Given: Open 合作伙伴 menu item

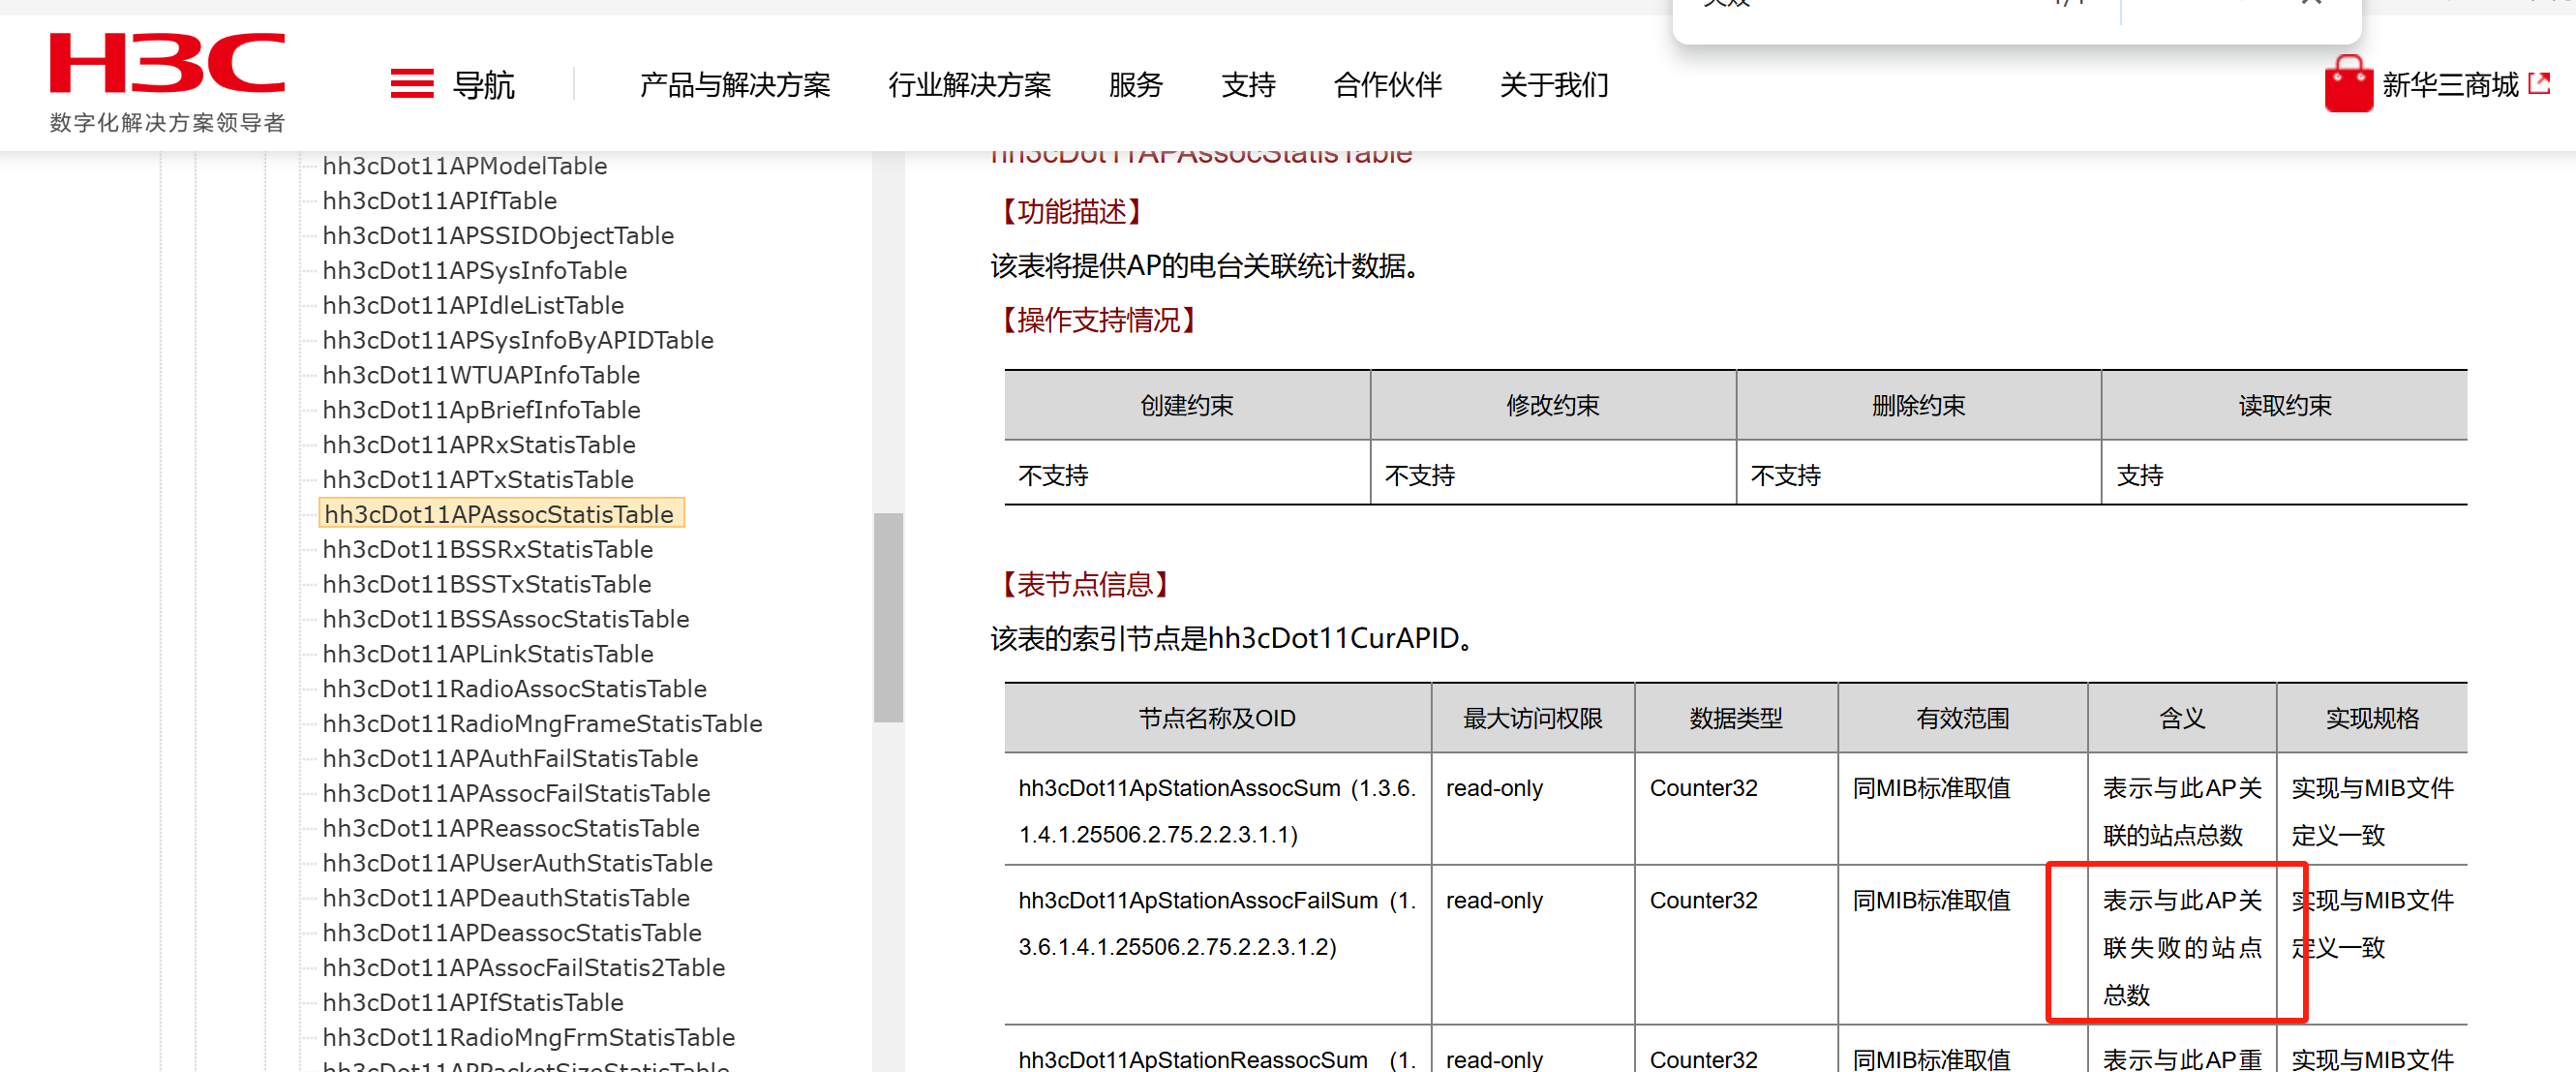Looking at the screenshot, I should pyautogui.click(x=1387, y=85).
